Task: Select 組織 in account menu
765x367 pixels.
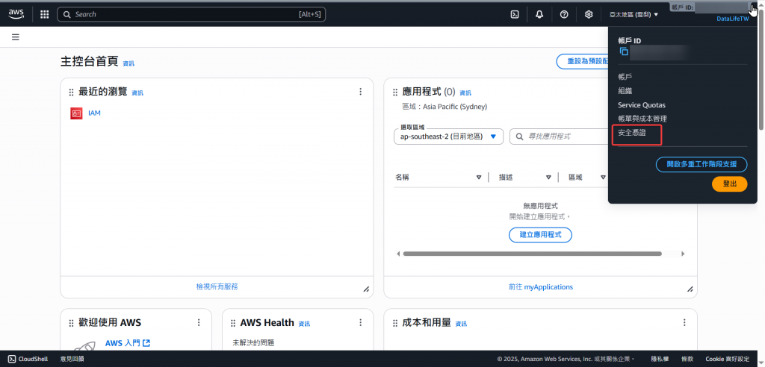Action: [625, 91]
